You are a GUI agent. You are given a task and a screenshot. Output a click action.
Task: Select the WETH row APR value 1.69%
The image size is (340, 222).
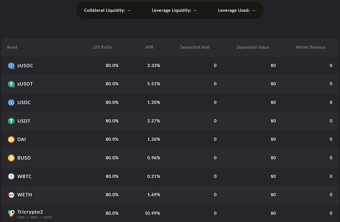153,195
